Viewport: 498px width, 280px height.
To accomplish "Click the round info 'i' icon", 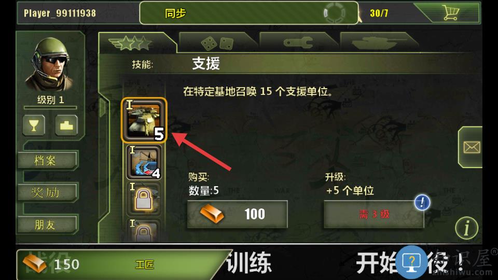I will coord(466,228).
